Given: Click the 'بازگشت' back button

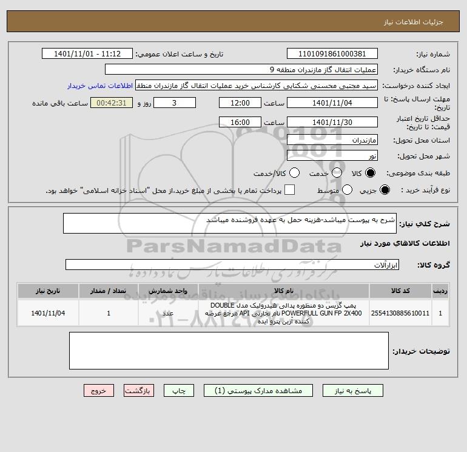Looking at the screenshot, I should (139, 390).
